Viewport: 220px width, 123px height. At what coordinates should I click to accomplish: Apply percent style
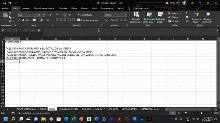click(112, 20)
